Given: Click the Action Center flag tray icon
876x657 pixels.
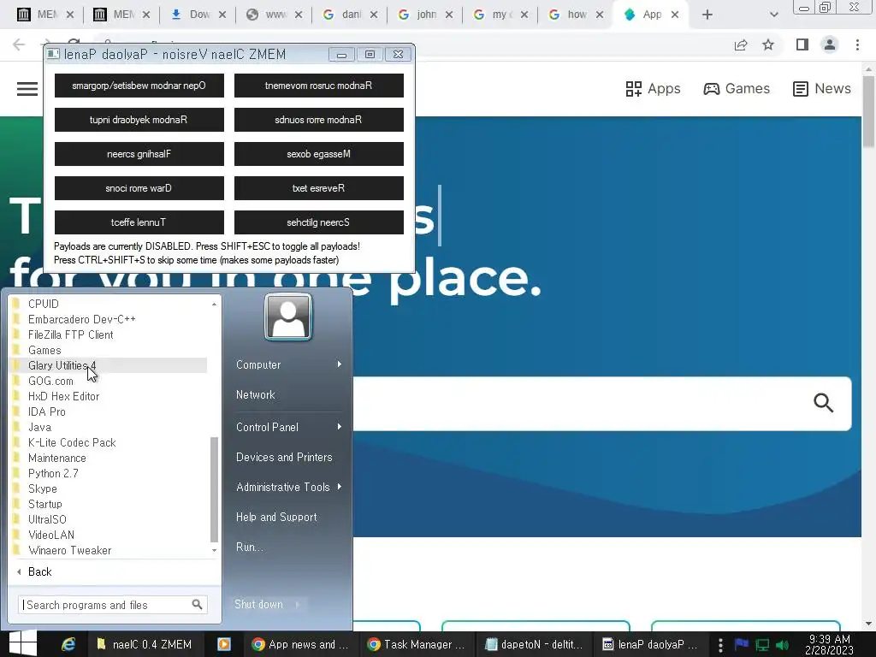Looking at the screenshot, I should pos(742,644).
